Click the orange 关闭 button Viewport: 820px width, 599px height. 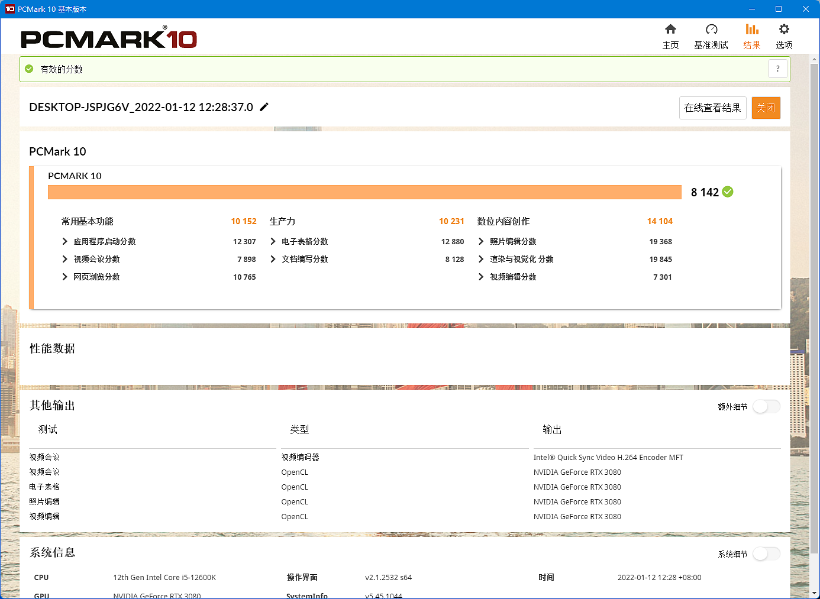pos(766,108)
